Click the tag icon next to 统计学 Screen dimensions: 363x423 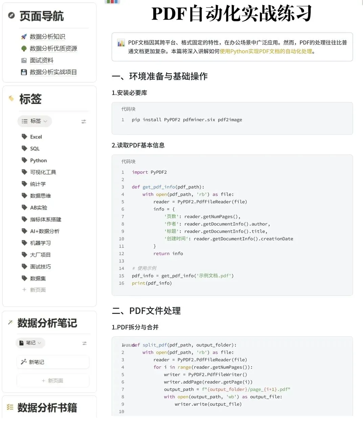click(24, 184)
